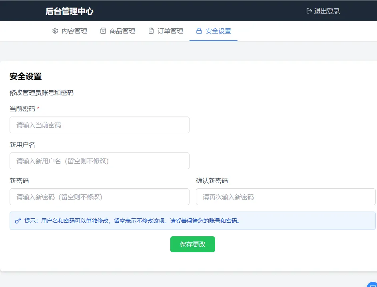Click the 退出登录 link

click(x=324, y=11)
